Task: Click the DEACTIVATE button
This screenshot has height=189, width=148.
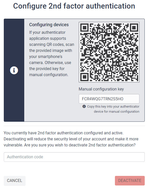Action: (x=130, y=181)
